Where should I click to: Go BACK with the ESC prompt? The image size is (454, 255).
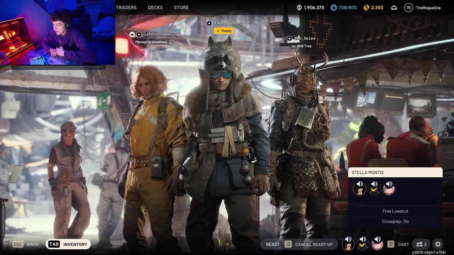[26, 244]
